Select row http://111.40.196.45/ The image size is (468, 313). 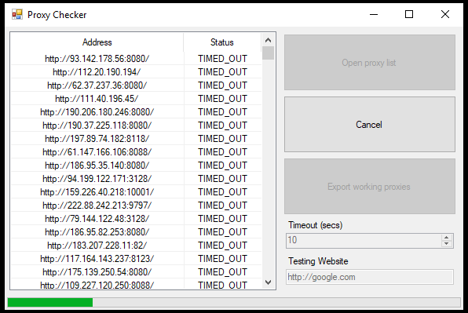136,98
